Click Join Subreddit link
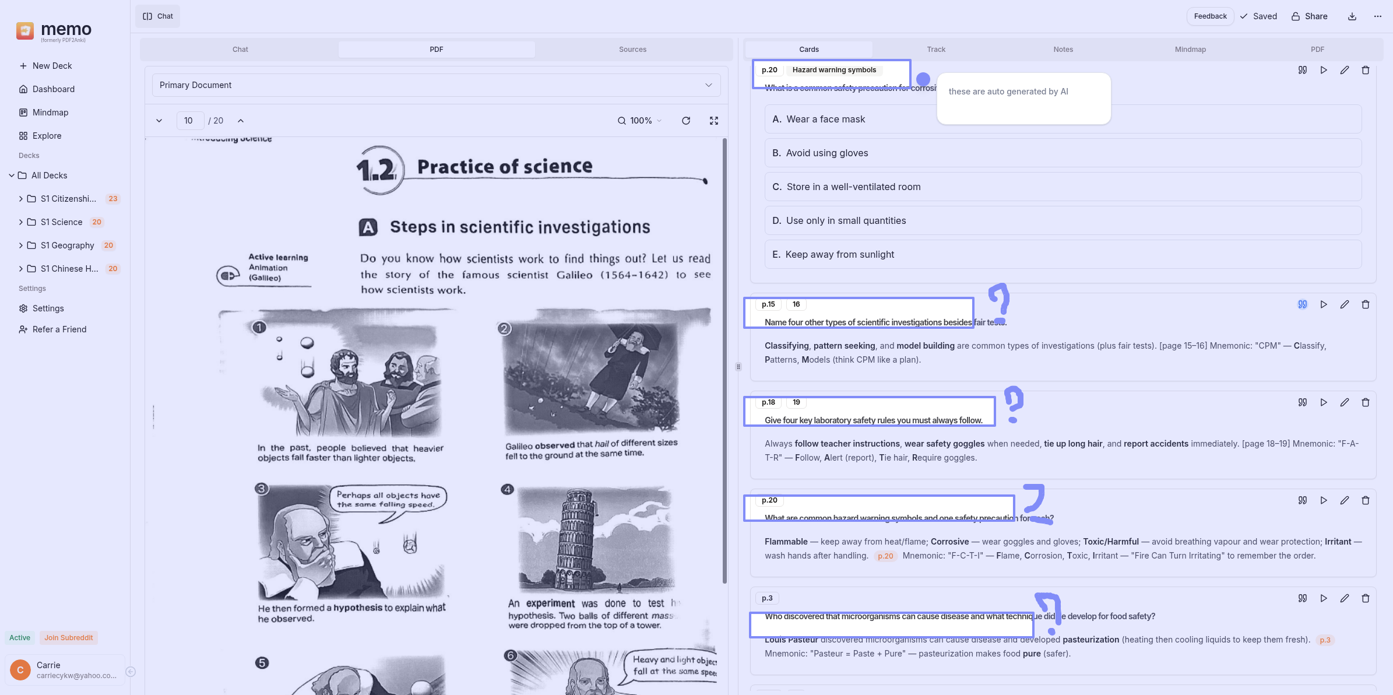The height and width of the screenshot is (695, 1393). click(68, 637)
